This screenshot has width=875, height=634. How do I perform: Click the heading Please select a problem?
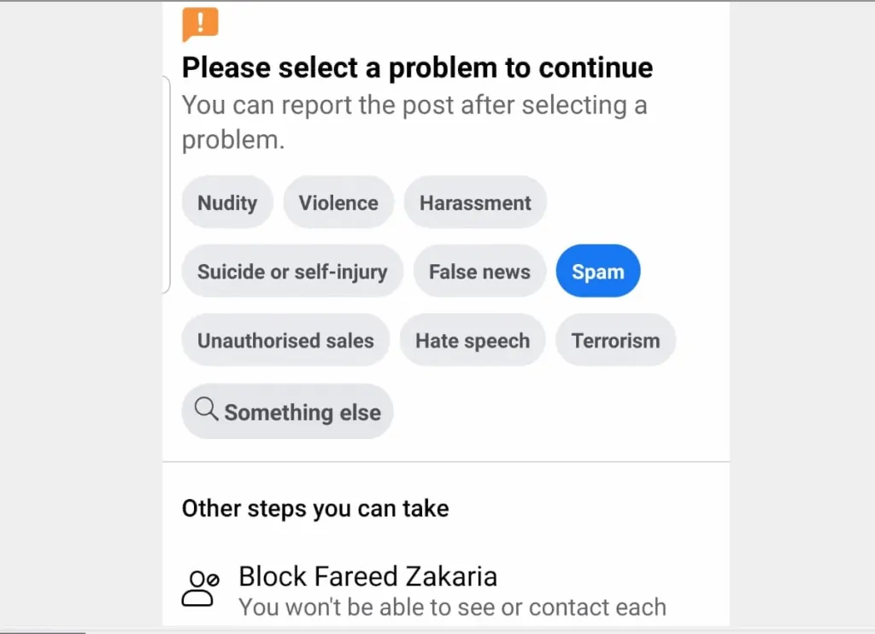coord(416,67)
